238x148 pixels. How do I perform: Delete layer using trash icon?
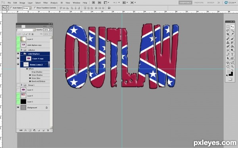click(x=48, y=130)
